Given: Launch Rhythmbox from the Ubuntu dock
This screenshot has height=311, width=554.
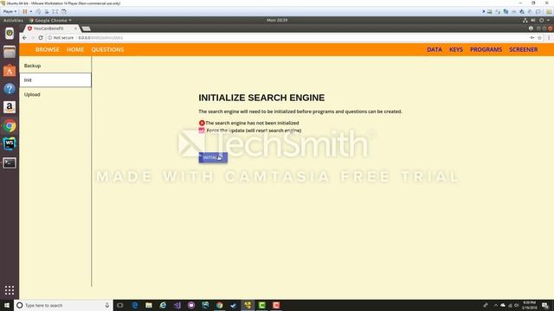Looking at the screenshot, I should 10,34.
